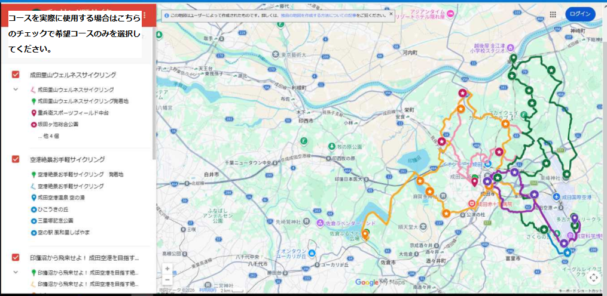
Task: Open キーボード ショートカット link
Action: point(580,291)
